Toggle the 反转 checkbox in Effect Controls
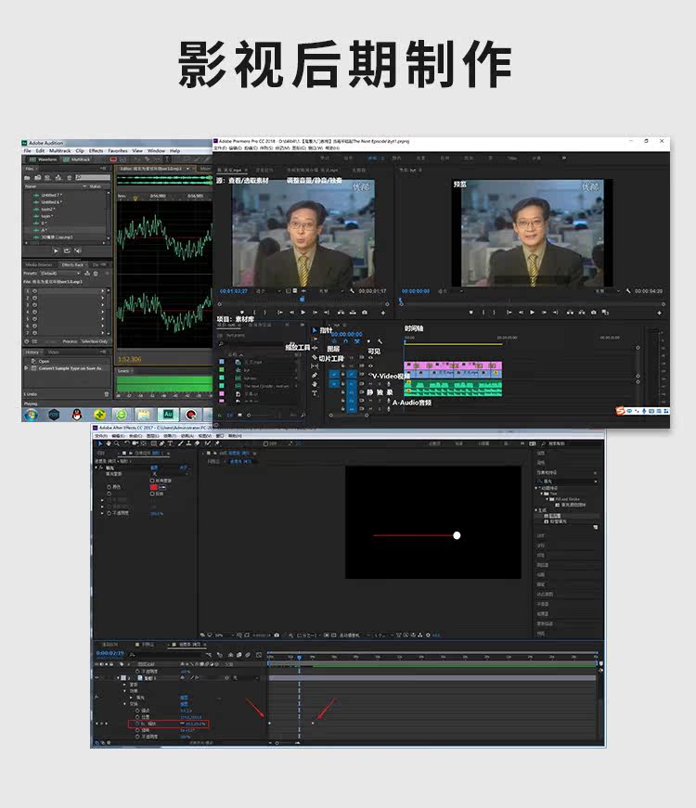The image size is (696, 808). [152, 494]
